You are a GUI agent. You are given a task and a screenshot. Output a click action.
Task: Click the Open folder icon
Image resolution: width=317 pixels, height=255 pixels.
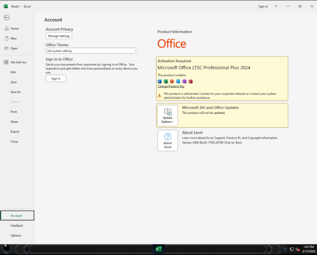[x=6, y=48]
